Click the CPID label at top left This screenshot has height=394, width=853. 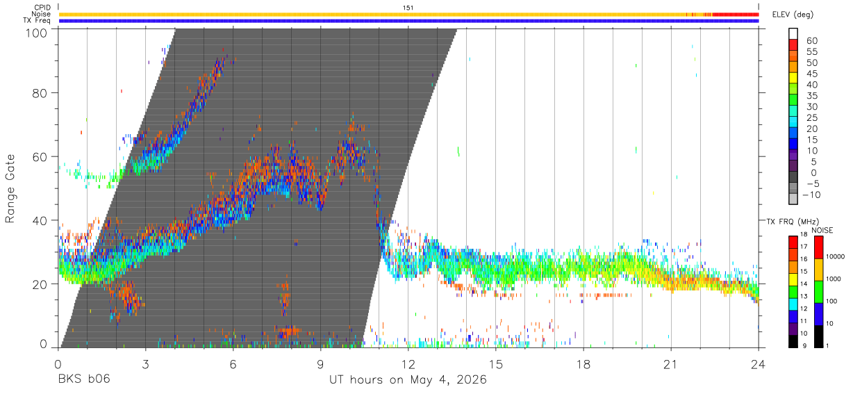(42, 8)
